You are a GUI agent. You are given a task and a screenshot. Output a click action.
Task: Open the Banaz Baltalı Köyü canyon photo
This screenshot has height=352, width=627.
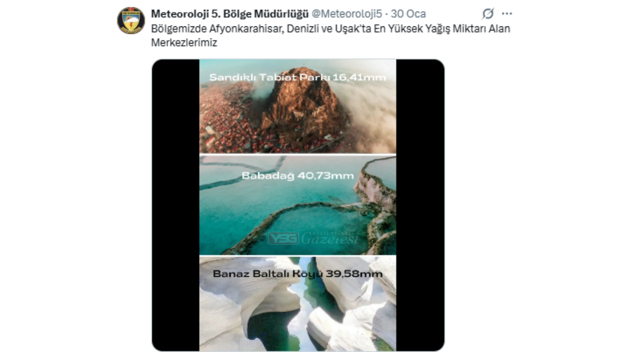pyautogui.click(x=297, y=304)
